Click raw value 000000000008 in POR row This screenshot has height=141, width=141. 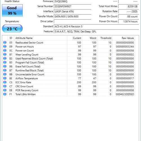click(125, 90)
